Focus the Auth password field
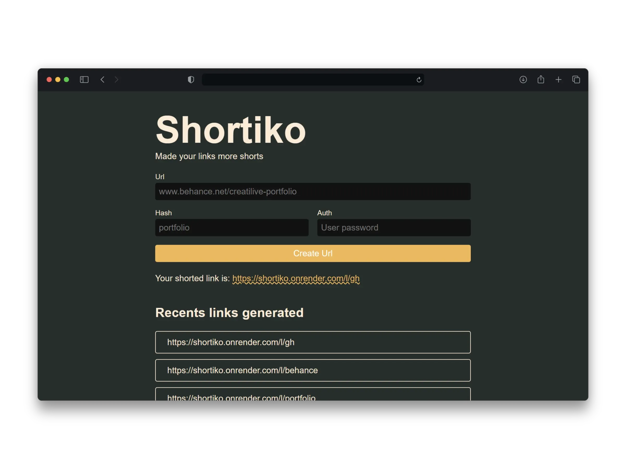Screen dimensions: 626x469 [394, 227]
